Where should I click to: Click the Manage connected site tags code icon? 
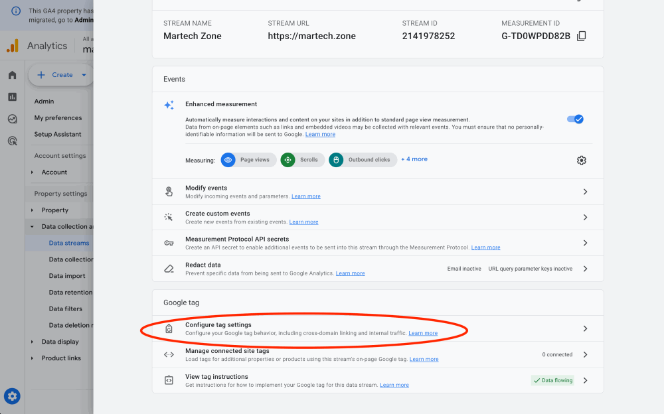coord(169,355)
